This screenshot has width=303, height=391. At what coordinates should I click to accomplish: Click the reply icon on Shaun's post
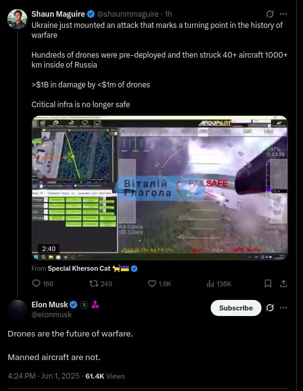[x=37, y=283]
